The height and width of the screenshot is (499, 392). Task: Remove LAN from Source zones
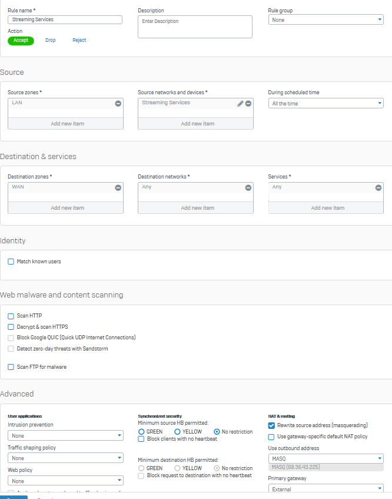118,104
